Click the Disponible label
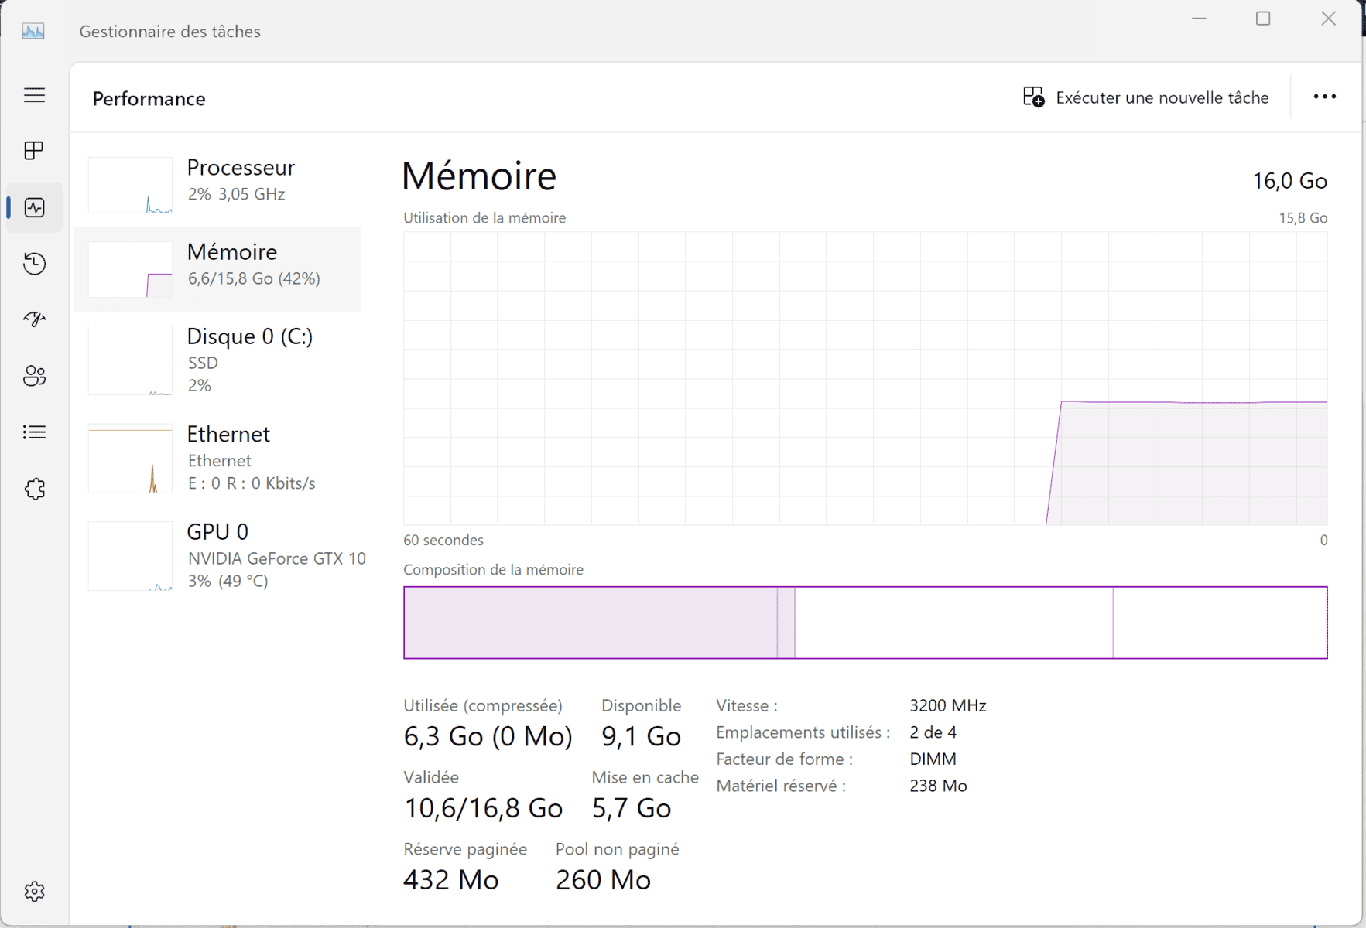 tap(642, 705)
